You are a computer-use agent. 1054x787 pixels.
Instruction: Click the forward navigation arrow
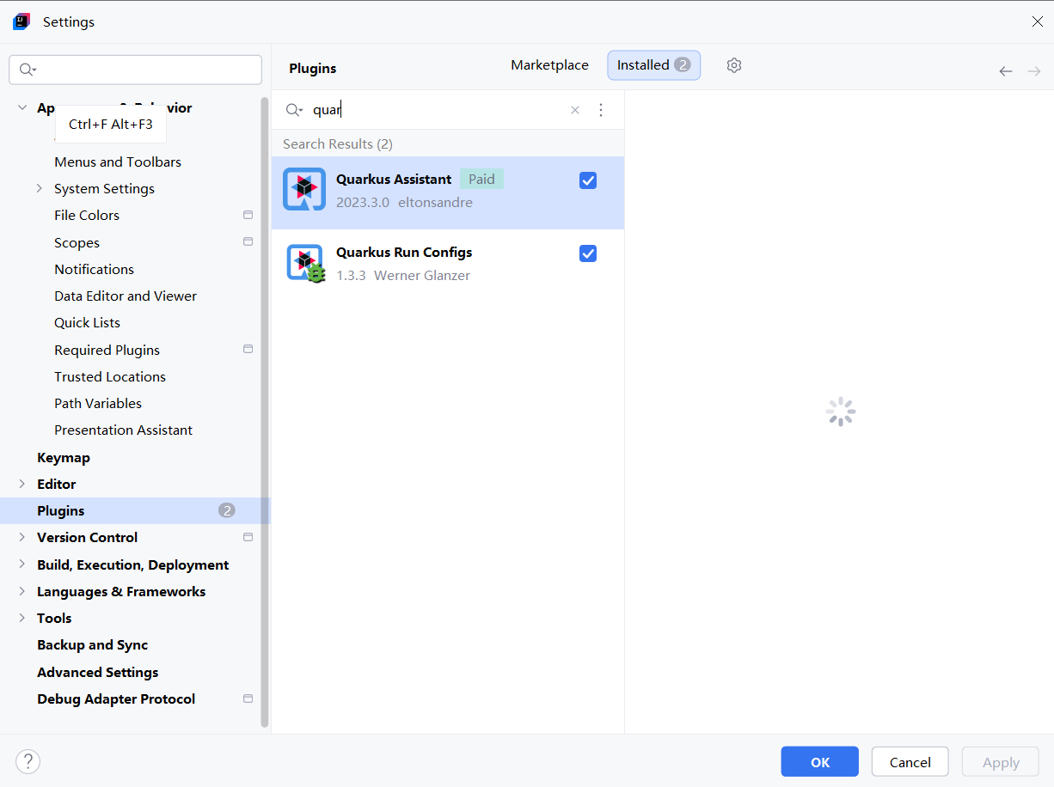click(x=1034, y=71)
